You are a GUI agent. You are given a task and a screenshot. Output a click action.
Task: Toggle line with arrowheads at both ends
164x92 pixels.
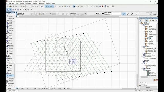(137, 14)
